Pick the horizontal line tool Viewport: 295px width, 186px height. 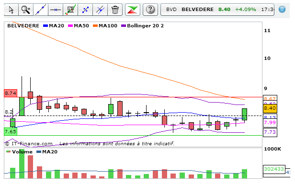click(x=56, y=10)
